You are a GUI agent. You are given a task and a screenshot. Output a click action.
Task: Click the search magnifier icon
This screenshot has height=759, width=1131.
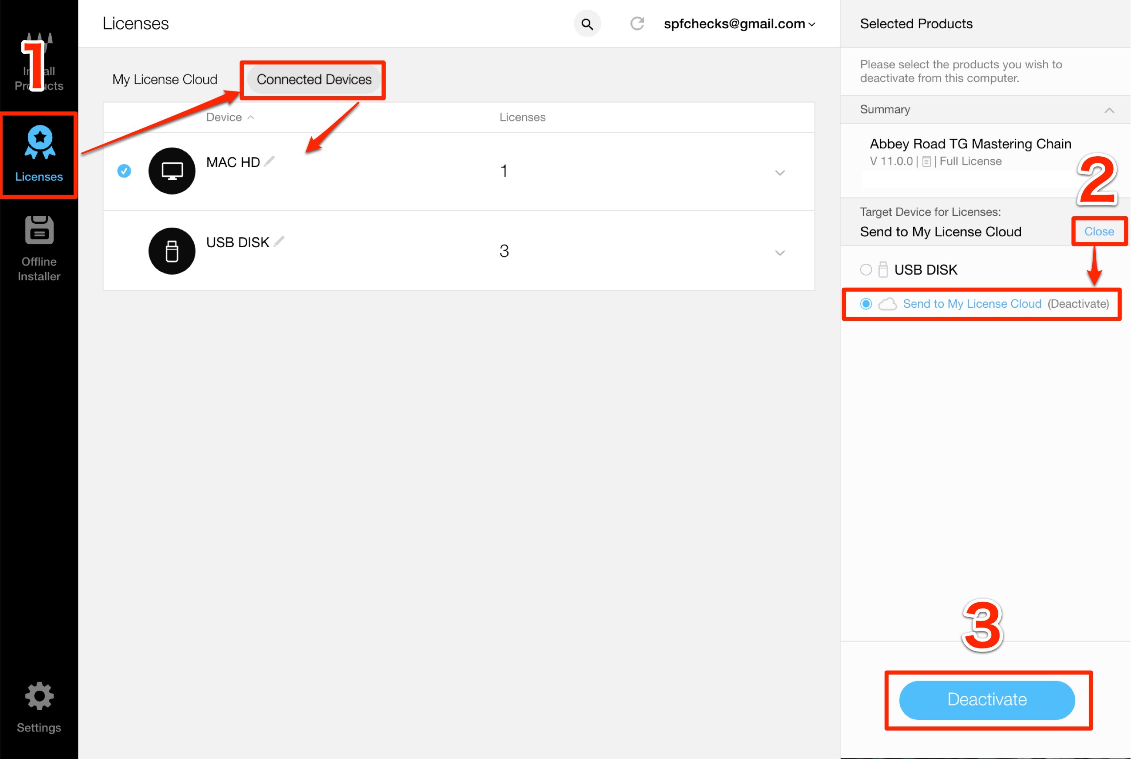pos(587,24)
